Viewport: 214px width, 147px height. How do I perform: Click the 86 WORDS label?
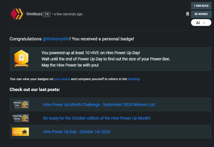(201, 14)
